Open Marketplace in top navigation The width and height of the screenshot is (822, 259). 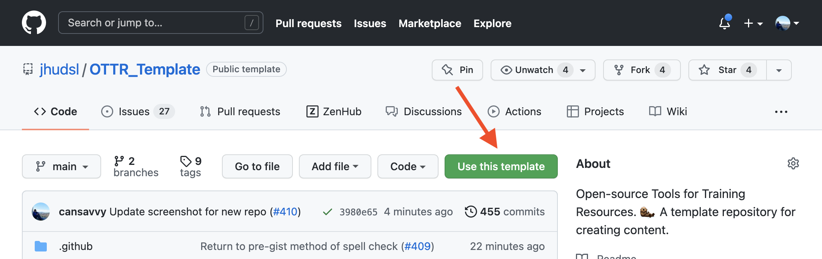click(x=430, y=23)
